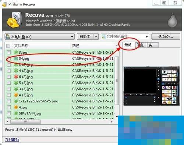Open the 在线帮助 link
The width and height of the screenshot is (184, 145).
12,140
